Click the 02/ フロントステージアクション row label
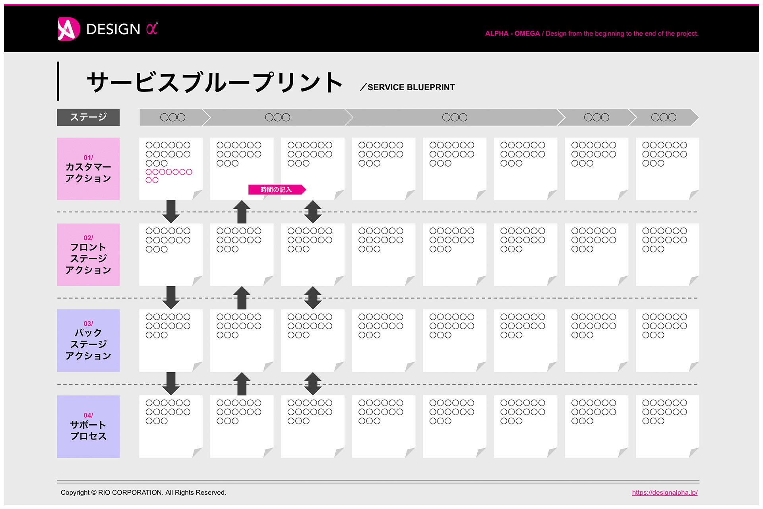The height and width of the screenshot is (509, 763). tap(88, 254)
